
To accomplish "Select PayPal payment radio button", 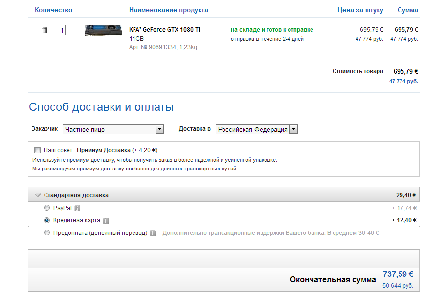I will coord(47,208).
